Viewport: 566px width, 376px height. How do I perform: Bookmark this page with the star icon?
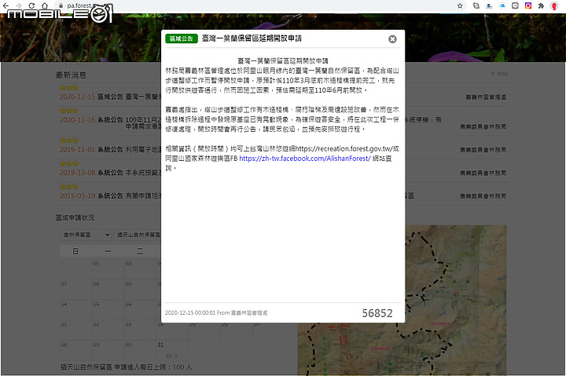click(x=459, y=5)
